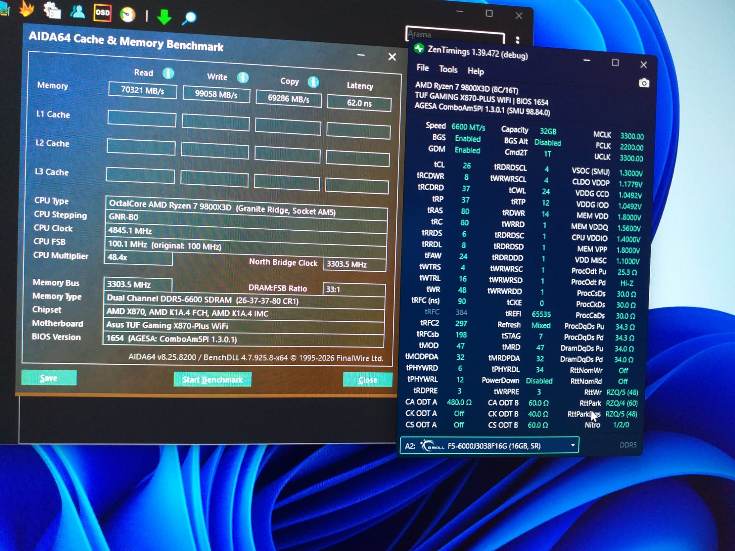Click the tREFI value 65535

pos(541,314)
